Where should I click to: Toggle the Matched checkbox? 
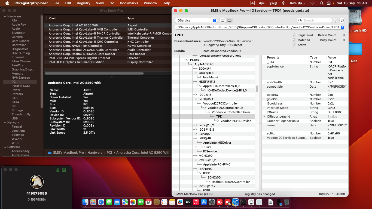point(294,40)
